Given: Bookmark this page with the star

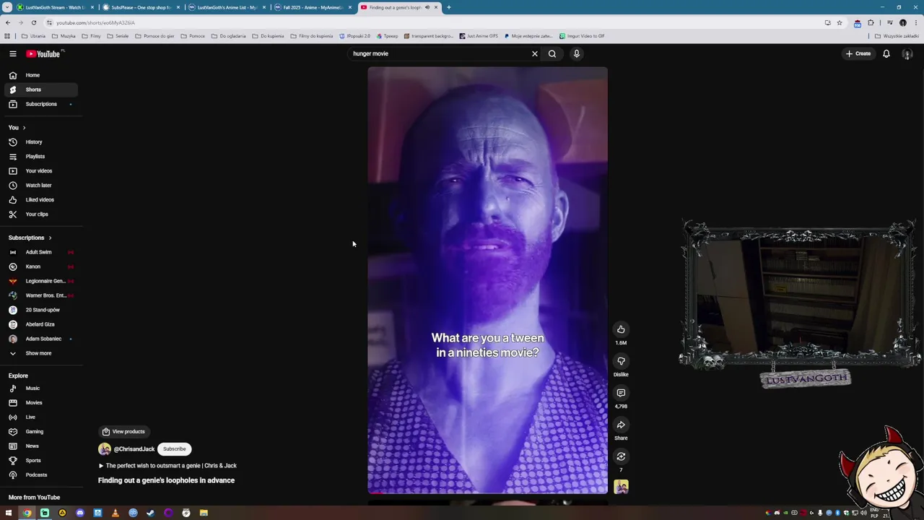Looking at the screenshot, I should [839, 22].
